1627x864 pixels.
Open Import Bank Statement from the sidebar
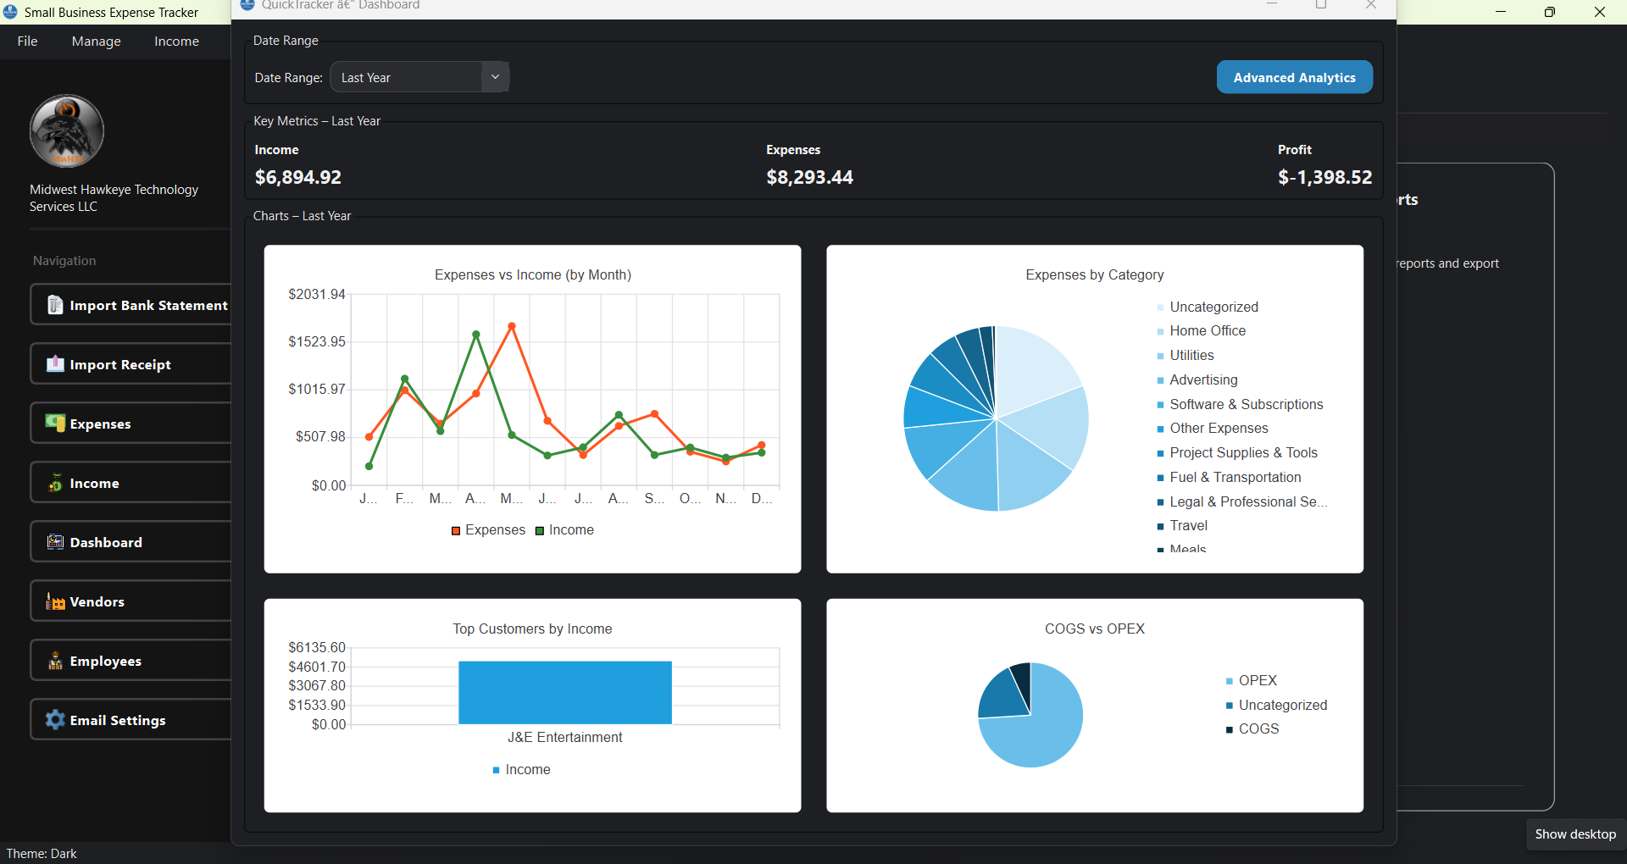coord(54,305)
